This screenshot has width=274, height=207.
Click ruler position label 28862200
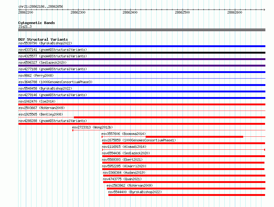(26, 12)
